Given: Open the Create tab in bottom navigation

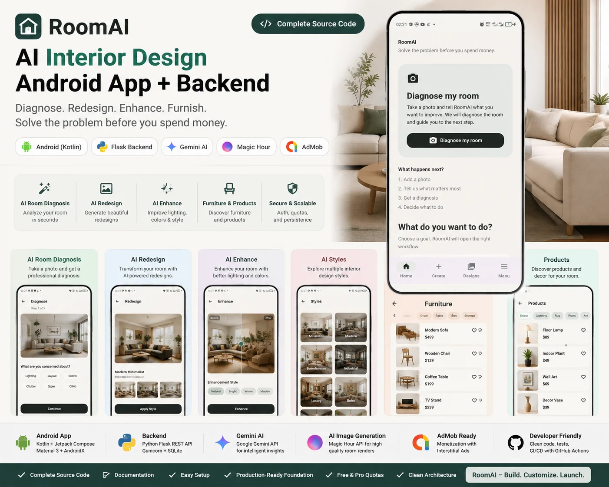Looking at the screenshot, I should [x=438, y=270].
